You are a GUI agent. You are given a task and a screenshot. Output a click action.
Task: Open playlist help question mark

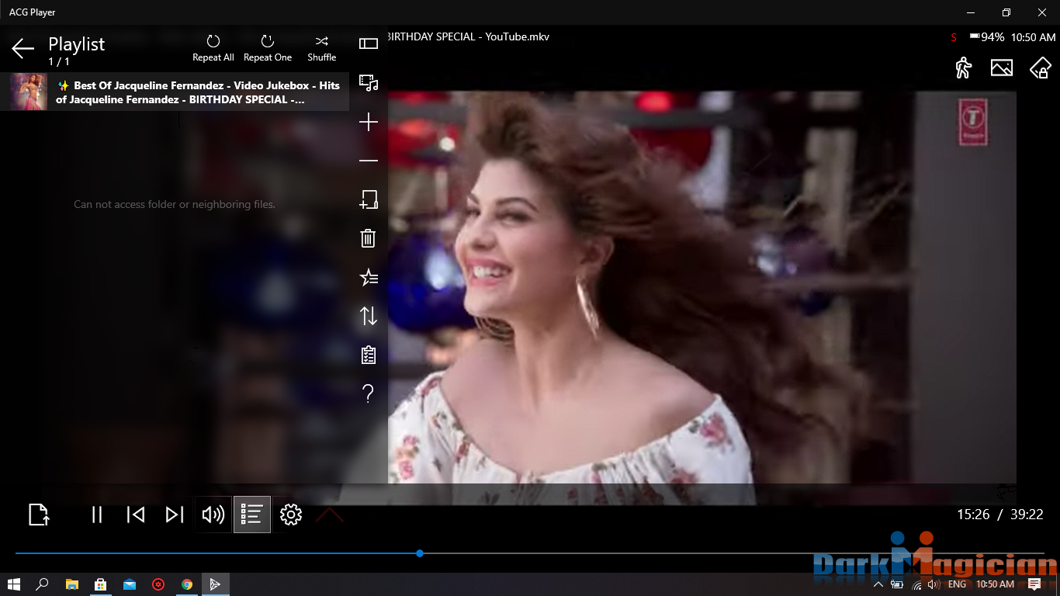[x=369, y=393]
